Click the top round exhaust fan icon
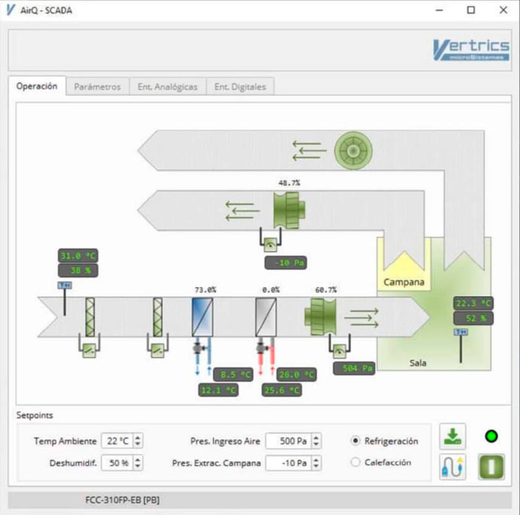Viewport: 520px width, 515px height. [x=351, y=151]
